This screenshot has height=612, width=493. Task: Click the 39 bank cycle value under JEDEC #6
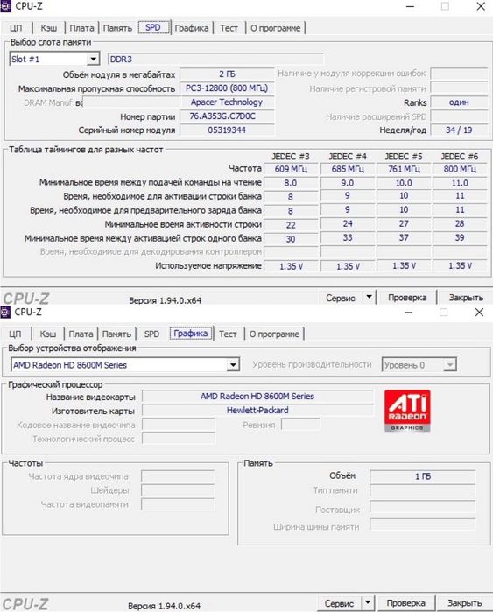point(460,237)
